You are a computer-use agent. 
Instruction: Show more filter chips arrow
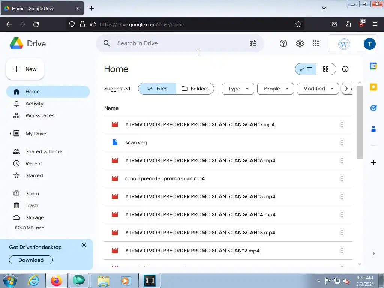[x=346, y=88]
